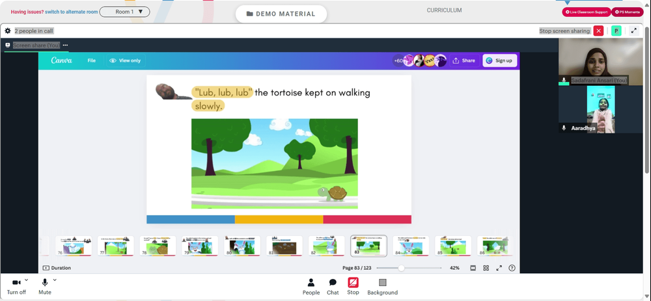Click switch to alternate room link
Viewport: 651px width, 301px height.
pyautogui.click(x=72, y=12)
